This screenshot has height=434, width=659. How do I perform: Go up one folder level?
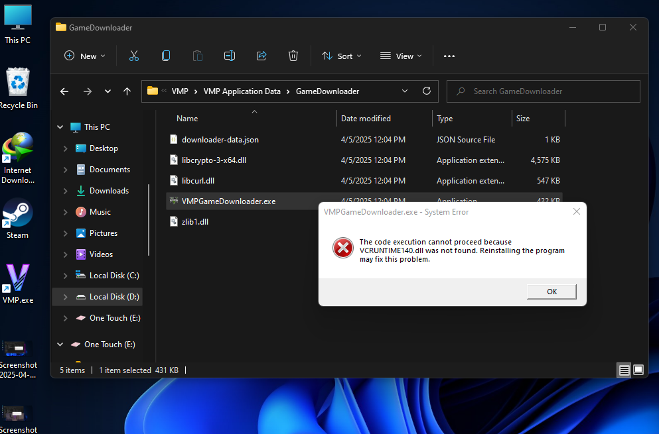coord(127,91)
